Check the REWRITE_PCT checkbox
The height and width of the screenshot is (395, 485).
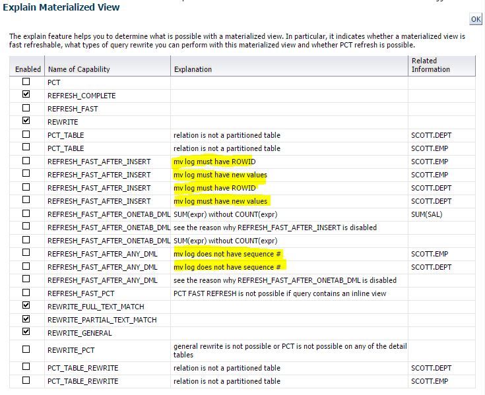coord(26,346)
